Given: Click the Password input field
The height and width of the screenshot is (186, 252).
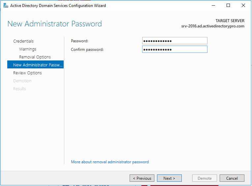Looking at the screenshot, I should pos(175,41).
